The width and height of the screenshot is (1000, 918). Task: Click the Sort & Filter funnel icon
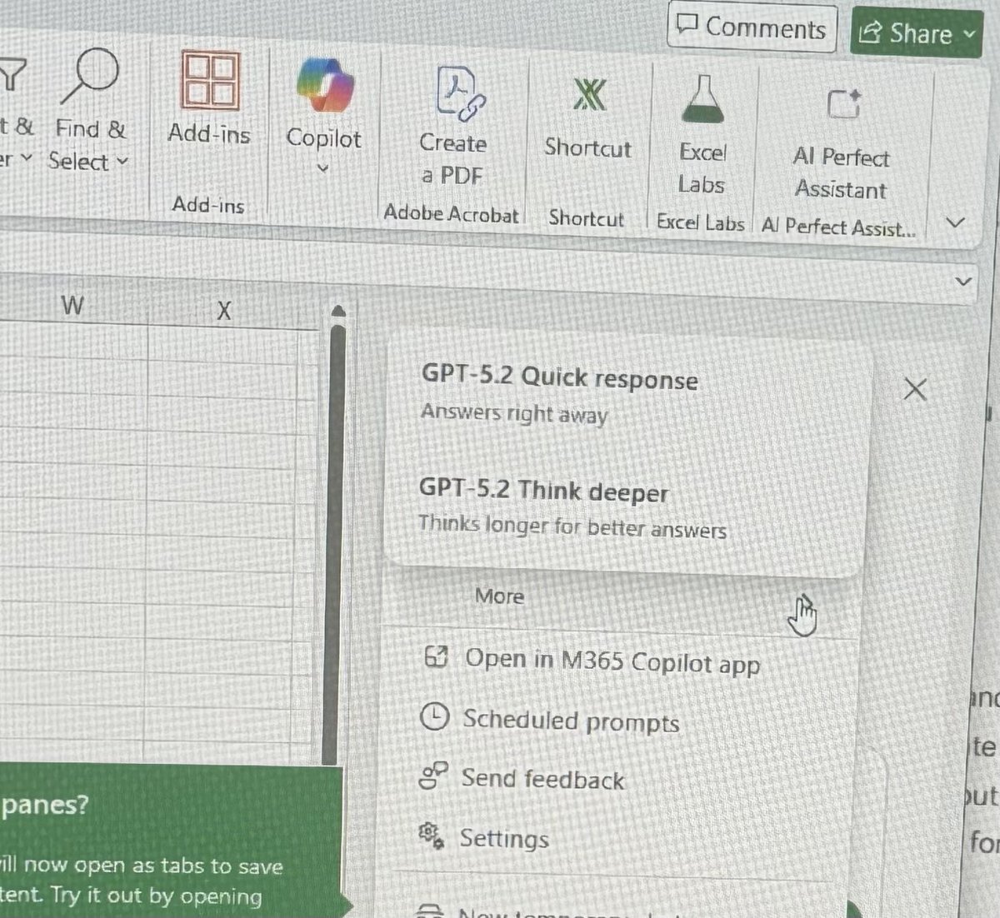coord(12,75)
